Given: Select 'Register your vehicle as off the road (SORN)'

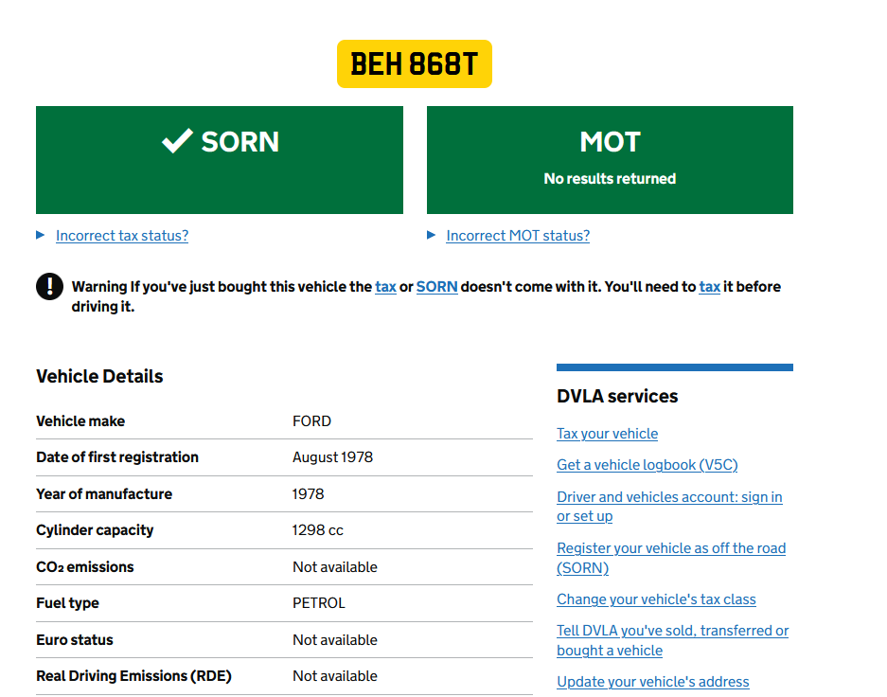Looking at the screenshot, I should (670, 548).
